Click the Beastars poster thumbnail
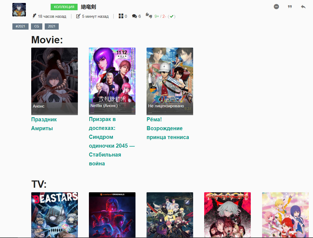This screenshot has height=238, width=313. pyautogui.click(x=54, y=215)
